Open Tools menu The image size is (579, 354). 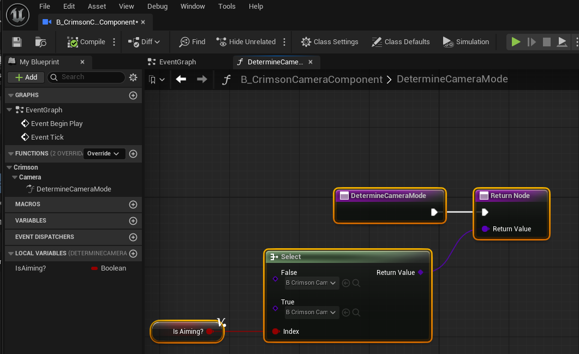pos(226,7)
